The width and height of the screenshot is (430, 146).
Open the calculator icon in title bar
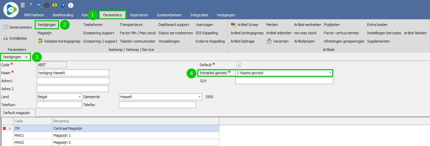click(23, 5)
